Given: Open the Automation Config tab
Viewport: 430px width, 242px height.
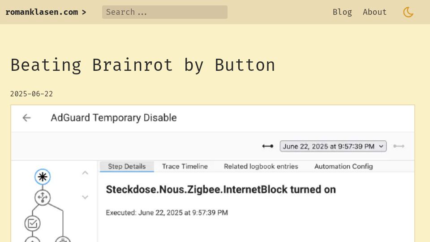Looking at the screenshot, I should point(344,166).
